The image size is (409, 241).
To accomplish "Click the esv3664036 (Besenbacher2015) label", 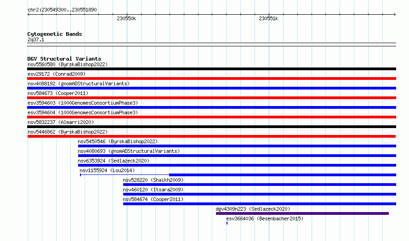I will tap(265, 219).
